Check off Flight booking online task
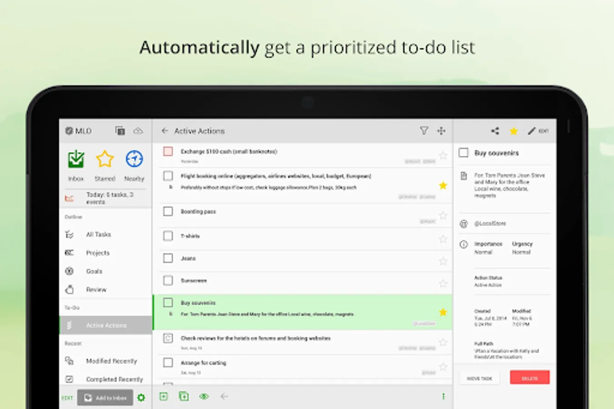The width and height of the screenshot is (614, 409). pyautogui.click(x=168, y=176)
